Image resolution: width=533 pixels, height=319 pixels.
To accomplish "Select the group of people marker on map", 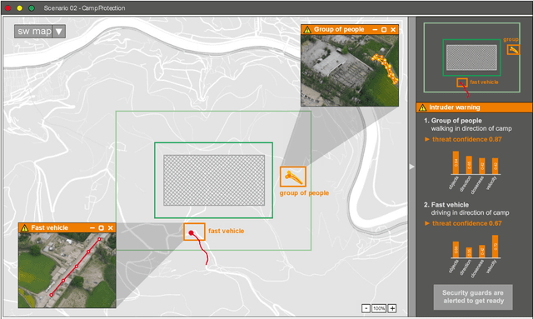I will pos(292,177).
